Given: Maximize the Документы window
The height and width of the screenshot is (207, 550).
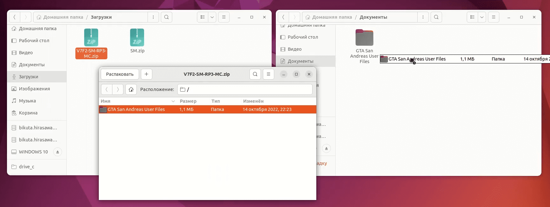Looking at the screenshot, I should point(522,17).
